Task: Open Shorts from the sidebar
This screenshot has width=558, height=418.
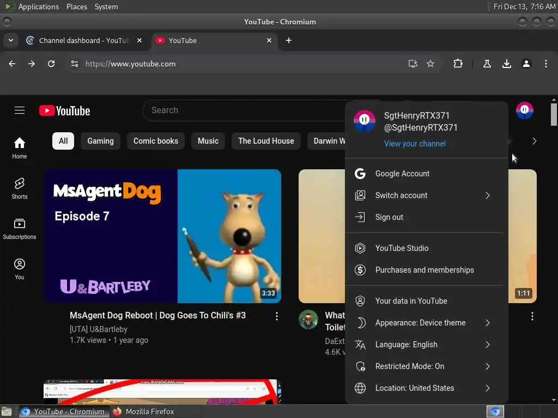Action: tap(20, 188)
